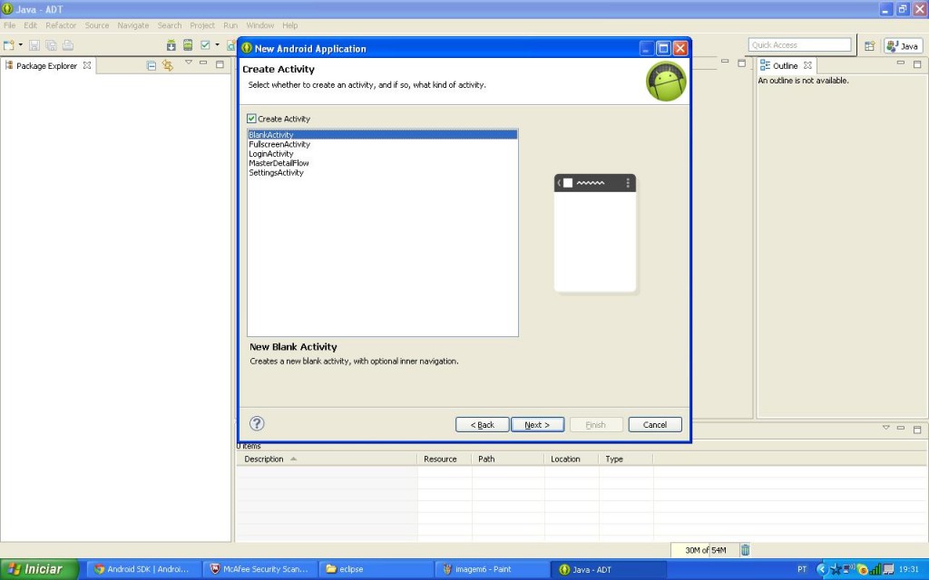Open the Navigate menu
The image size is (929, 580).
(x=133, y=25)
